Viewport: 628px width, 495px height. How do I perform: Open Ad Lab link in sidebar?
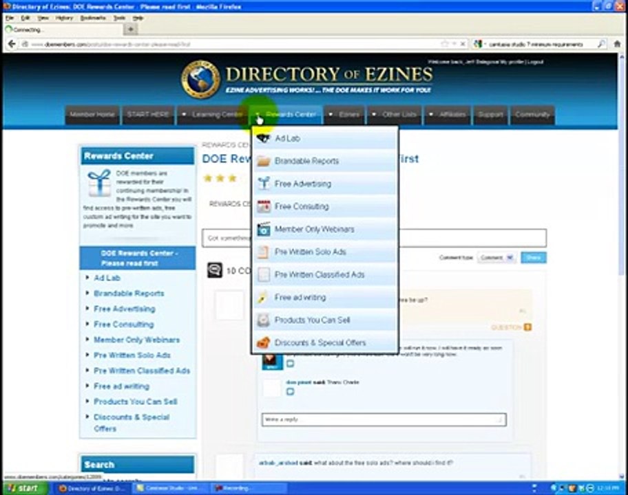point(107,278)
